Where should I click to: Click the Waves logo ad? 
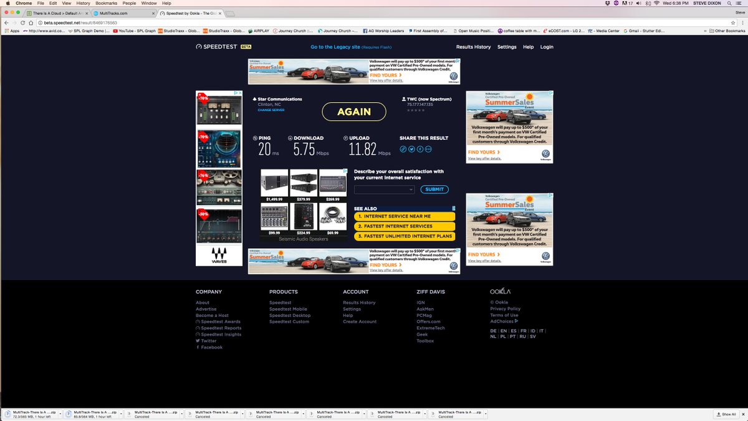pos(219,255)
